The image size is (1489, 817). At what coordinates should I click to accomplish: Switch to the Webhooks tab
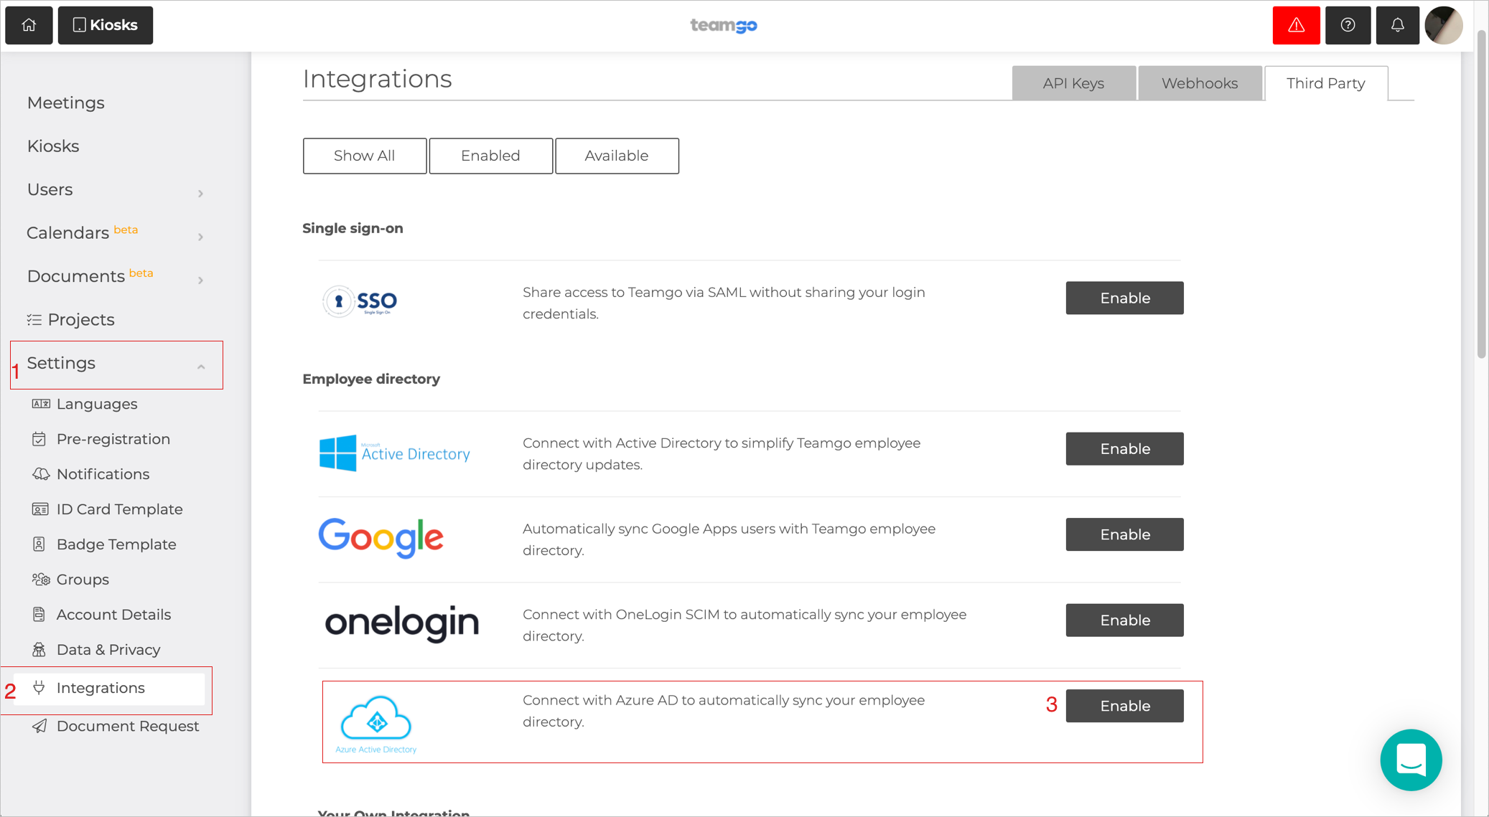coord(1200,83)
